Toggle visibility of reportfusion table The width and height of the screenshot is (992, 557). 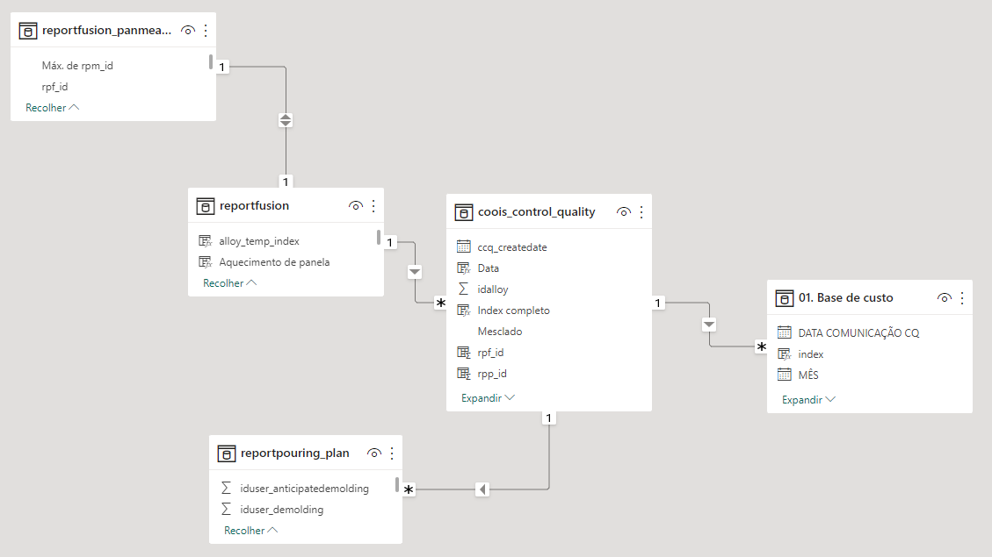(356, 206)
